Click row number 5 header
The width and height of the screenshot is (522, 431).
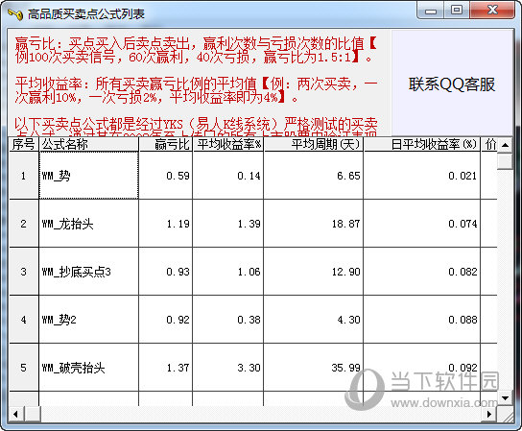[x=24, y=368]
